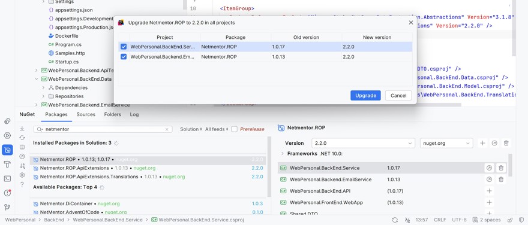Open the Problems tool window icon
This screenshot has width=528, height=225.
click(7, 193)
